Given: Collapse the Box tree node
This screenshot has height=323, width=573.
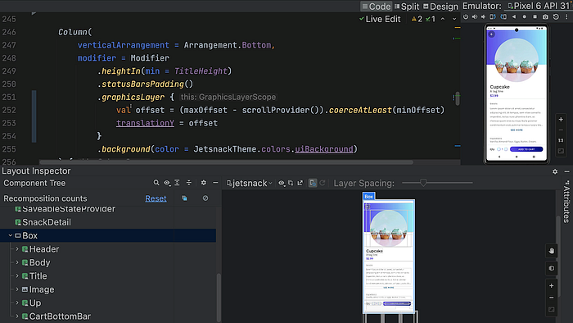Looking at the screenshot, I should click(x=10, y=235).
